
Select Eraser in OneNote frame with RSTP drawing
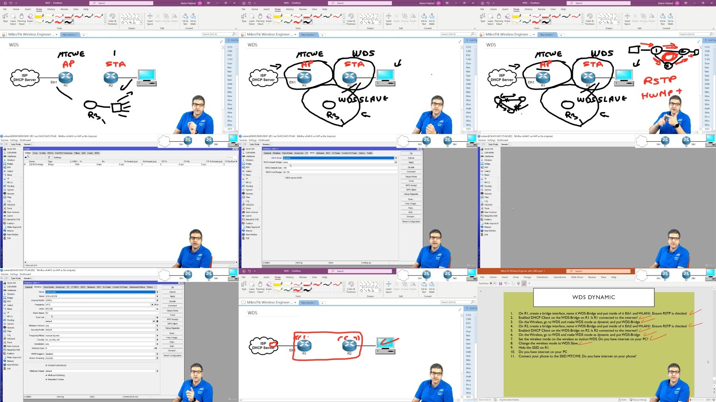pyautogui.click(x=508, y=18)
